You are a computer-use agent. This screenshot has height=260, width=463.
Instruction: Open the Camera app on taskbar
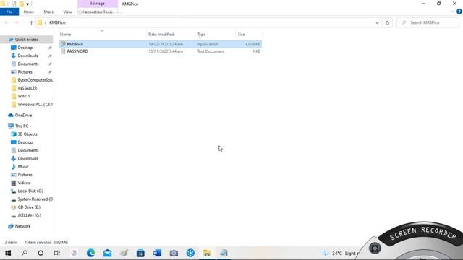coord(174,253)
